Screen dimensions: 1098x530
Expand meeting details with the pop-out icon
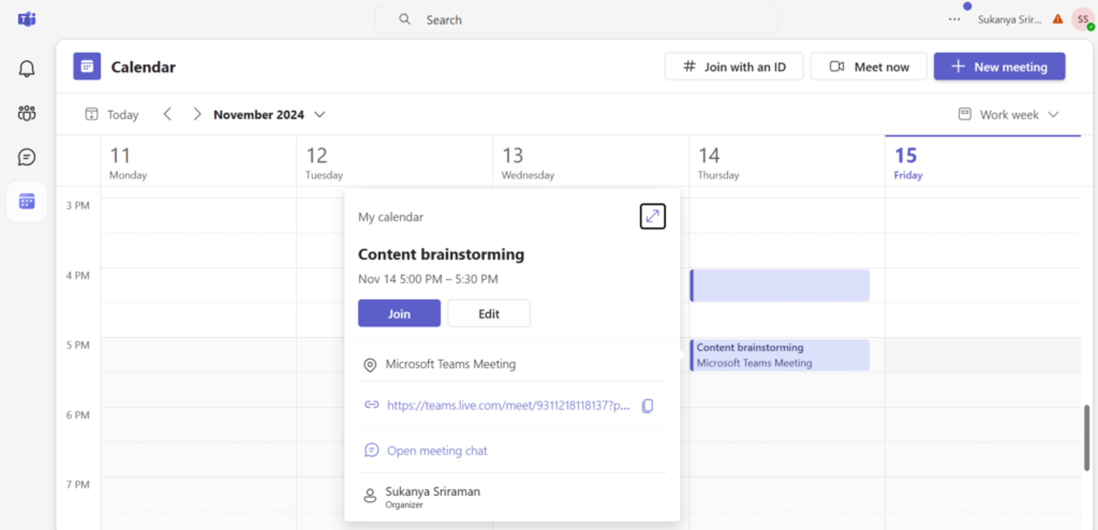652,216
